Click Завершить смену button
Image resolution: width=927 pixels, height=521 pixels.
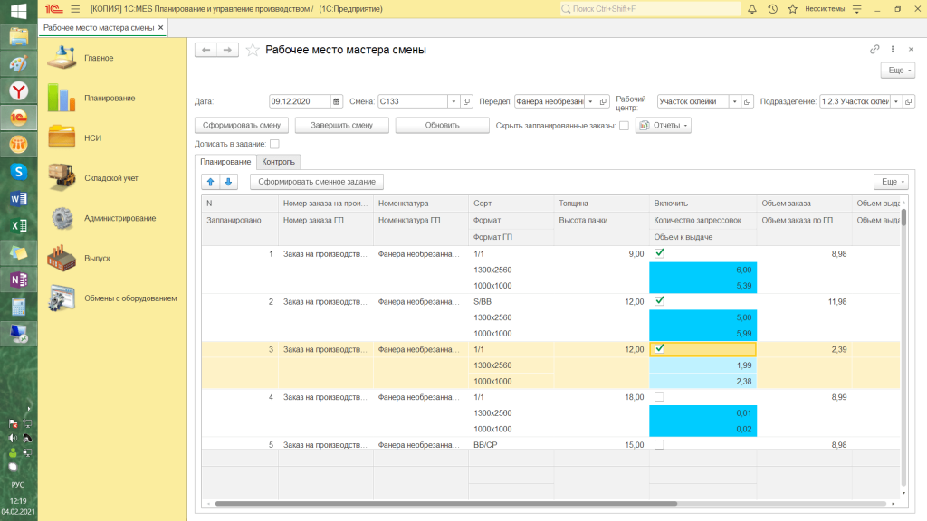click(x=341, y=125)
